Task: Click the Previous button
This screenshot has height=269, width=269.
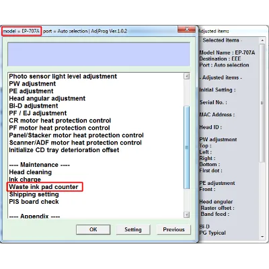Action: point(174,229)
